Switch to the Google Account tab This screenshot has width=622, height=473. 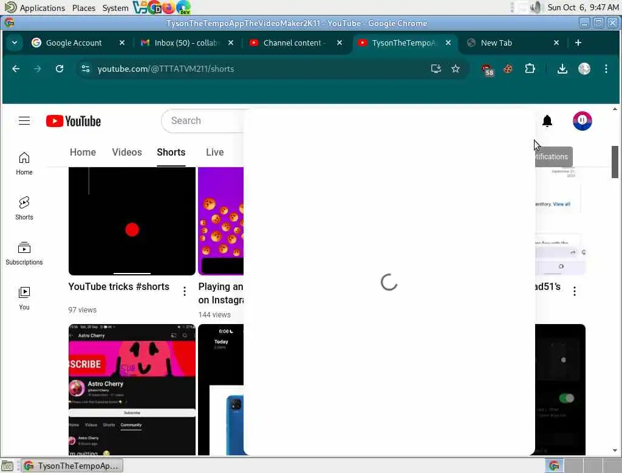73,43
